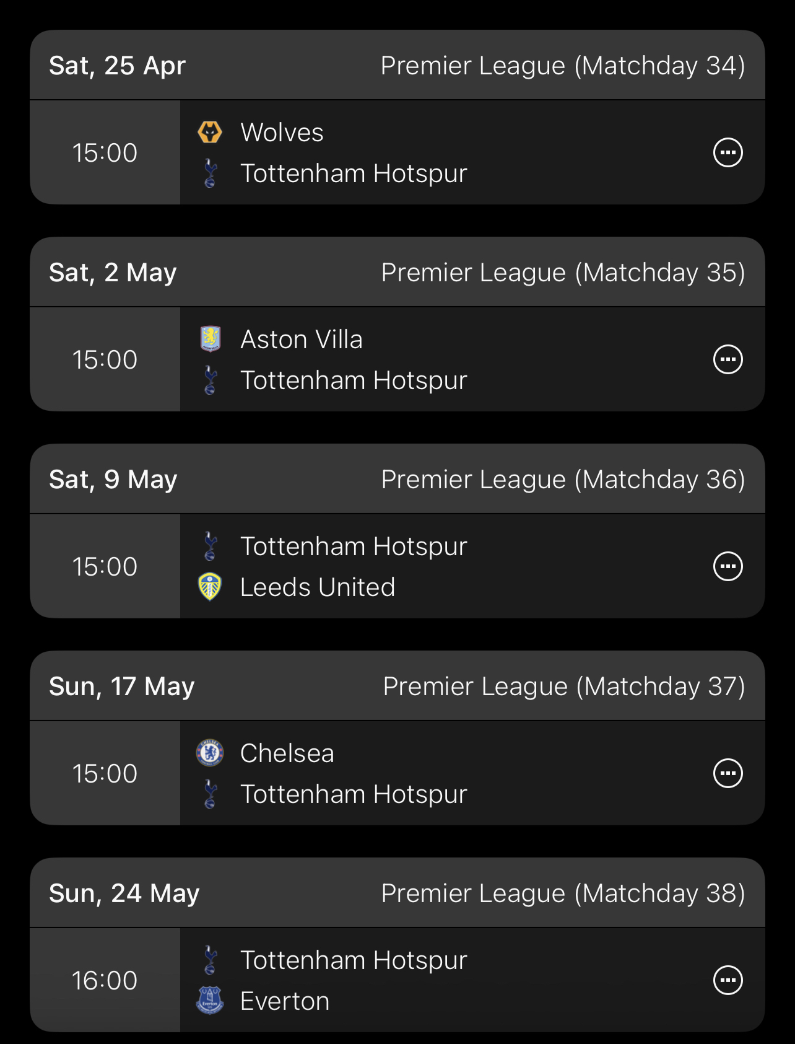795x1044 pixels.
Task: Click the Wolves club crest
Action: (x=210, y=132)
